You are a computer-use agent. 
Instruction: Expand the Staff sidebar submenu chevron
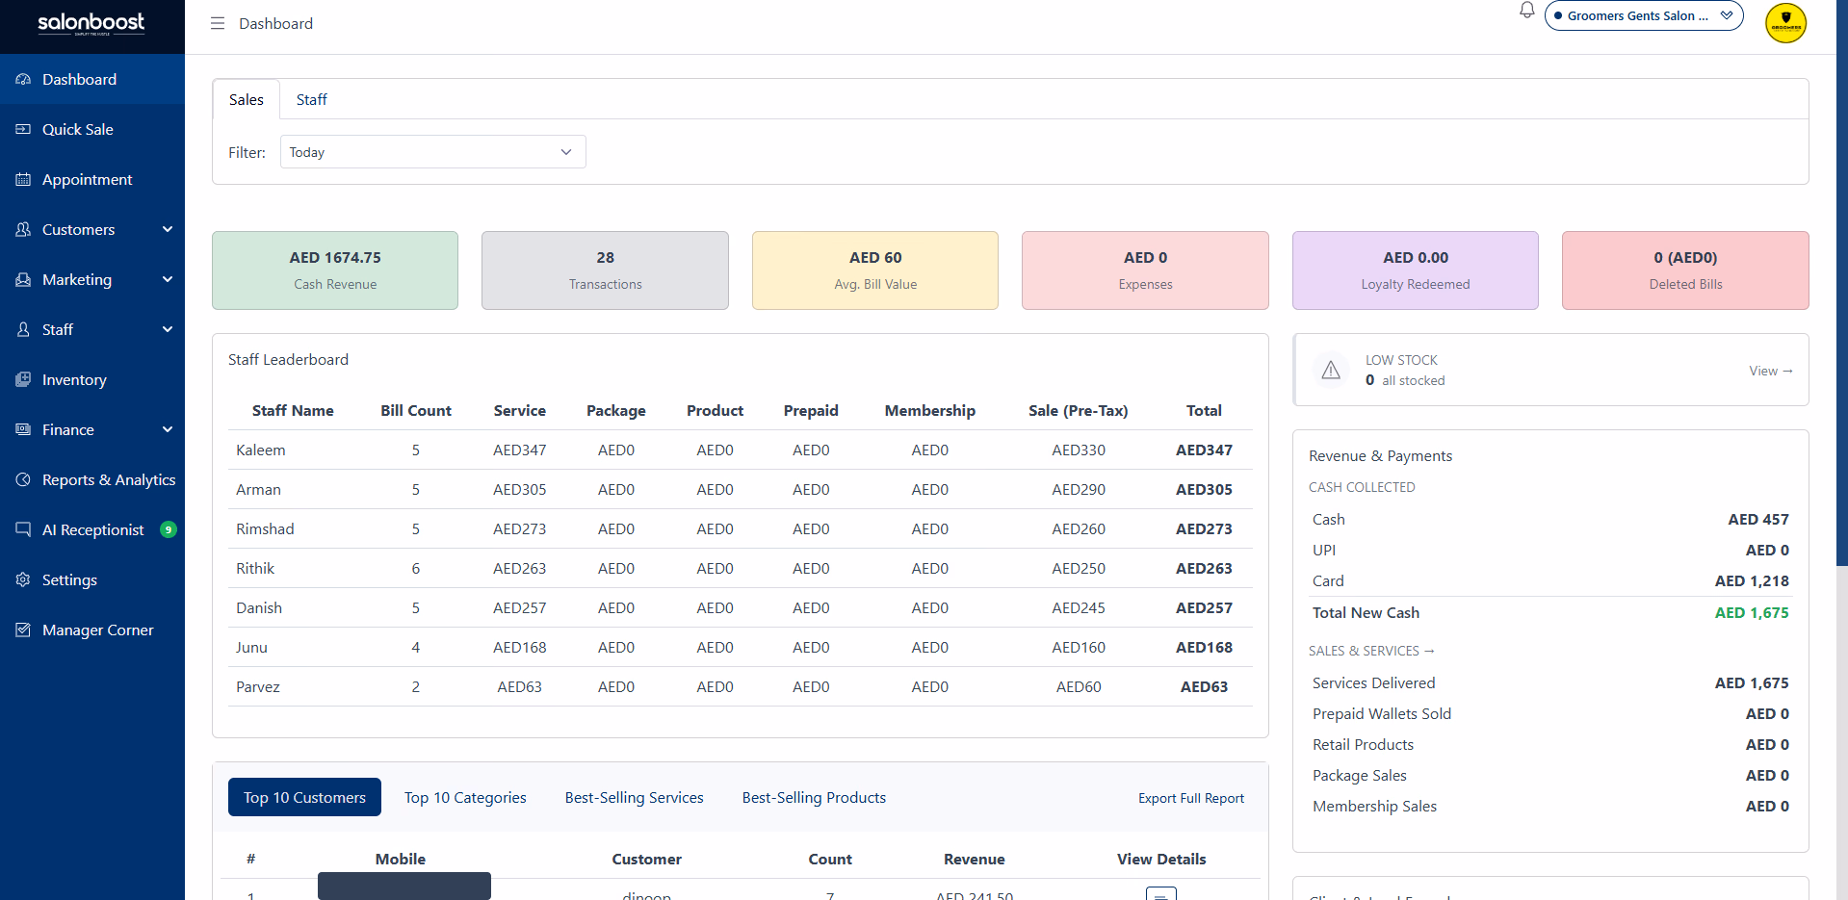click(168, 329)
